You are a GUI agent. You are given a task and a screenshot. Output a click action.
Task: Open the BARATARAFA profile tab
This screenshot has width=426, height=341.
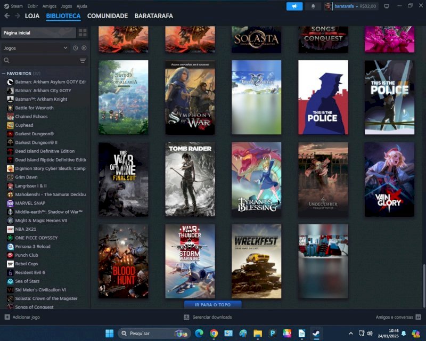153,16
